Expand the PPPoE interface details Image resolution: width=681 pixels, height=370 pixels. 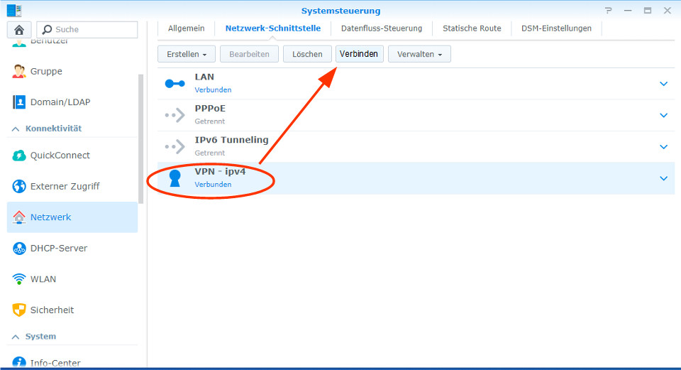663,115
